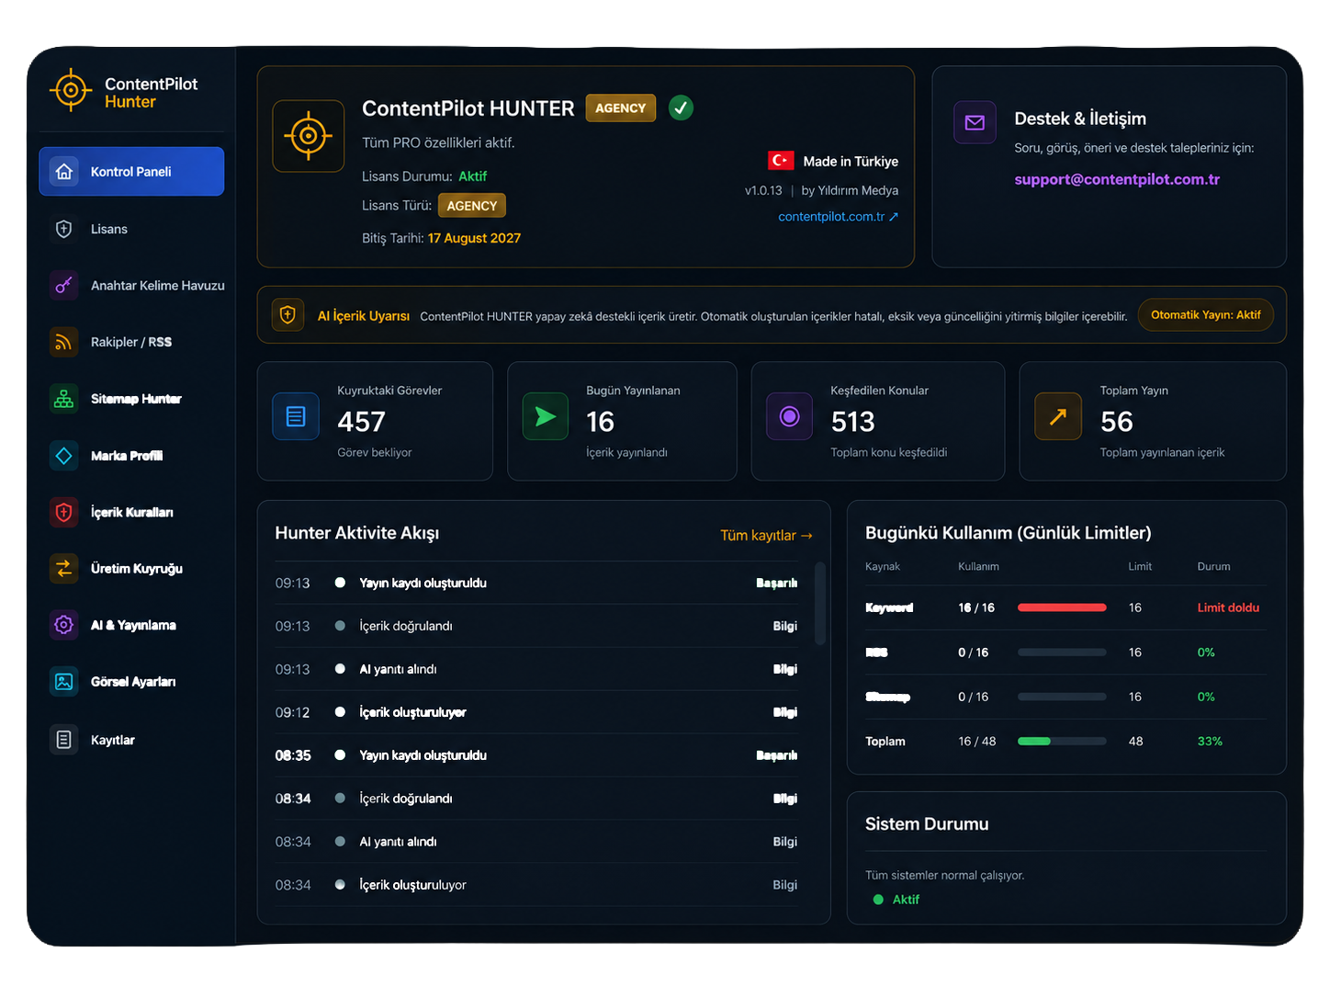This screenshot has width=1330, height=998.
Task: Click the image icon for Görsel Ayarları
Action: tap(64, 682)
